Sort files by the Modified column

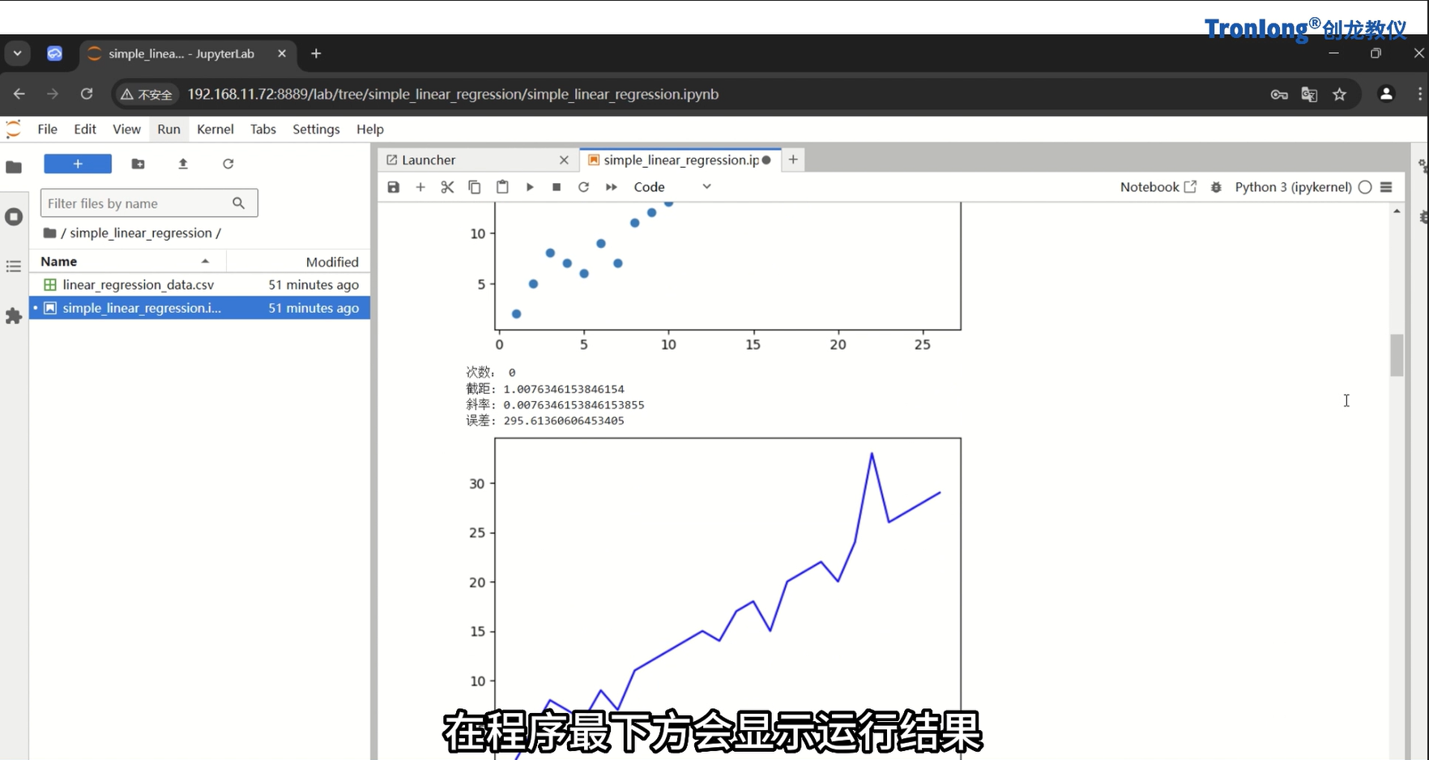[x=298, y=262]
